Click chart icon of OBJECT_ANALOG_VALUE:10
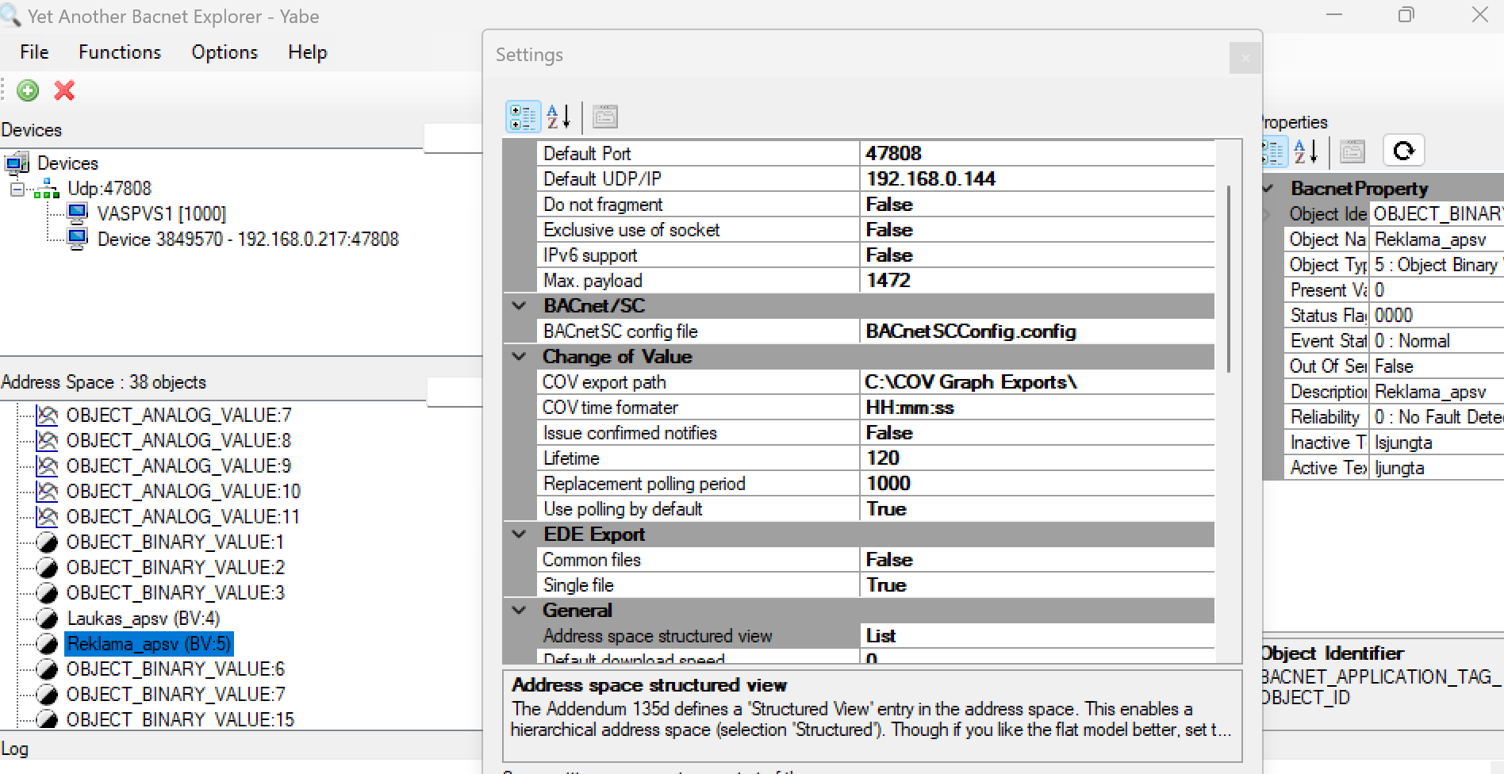Image resolution: width=1504 pixels, height=774 pixels. (47, 491)
